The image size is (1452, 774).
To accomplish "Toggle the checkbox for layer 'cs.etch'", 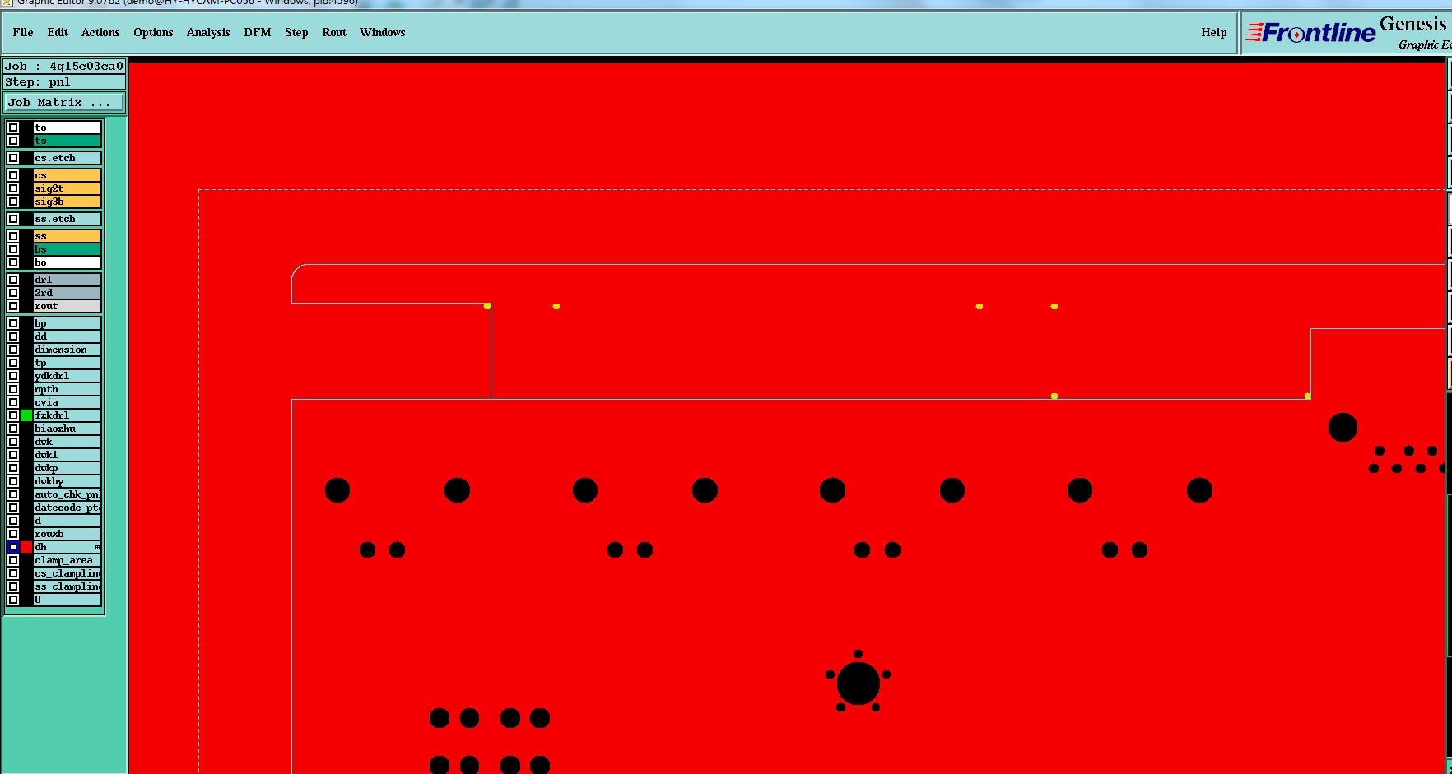I will [x=13, y=158].
